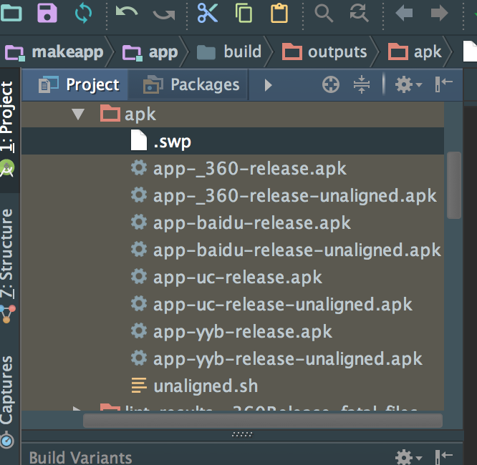Viewport: 477px width, 465px height.
Task: Collapse the apk folder tree arrow
Action: pyautogui.click(x=78, y=114)
